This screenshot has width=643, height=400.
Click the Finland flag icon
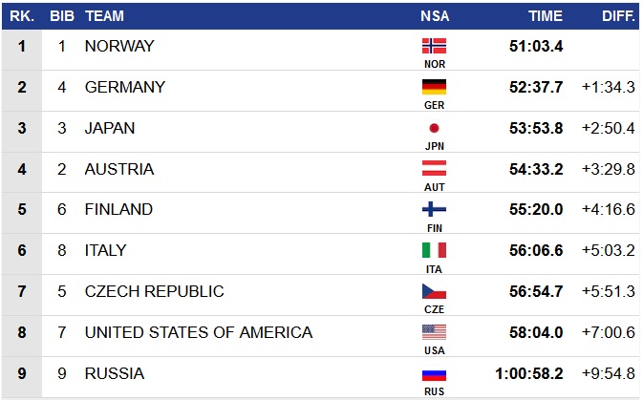[x=434, y=210]
